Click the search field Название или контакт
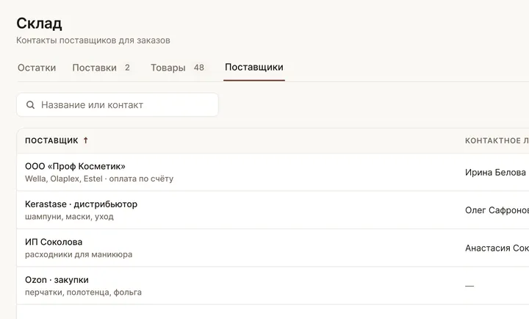The height and width of the screenshot is (319, 529). tap(118, 105)
